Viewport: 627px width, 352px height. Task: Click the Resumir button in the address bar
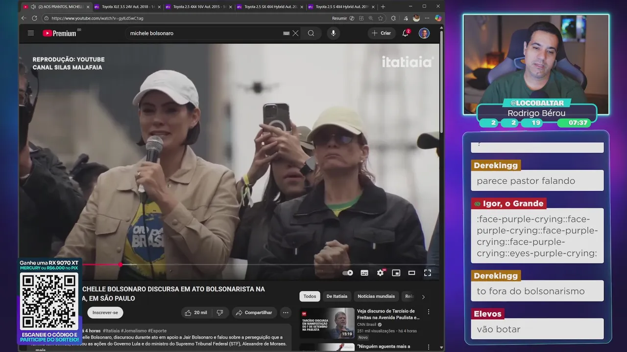tap(339, 18)
